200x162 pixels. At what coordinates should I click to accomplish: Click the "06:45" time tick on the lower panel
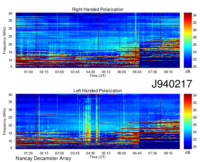tap(137, 153)
